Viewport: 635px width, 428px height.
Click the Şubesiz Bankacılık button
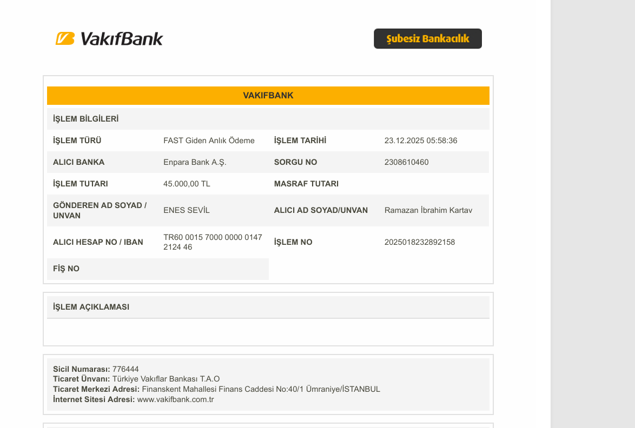[x=428, y=38]
